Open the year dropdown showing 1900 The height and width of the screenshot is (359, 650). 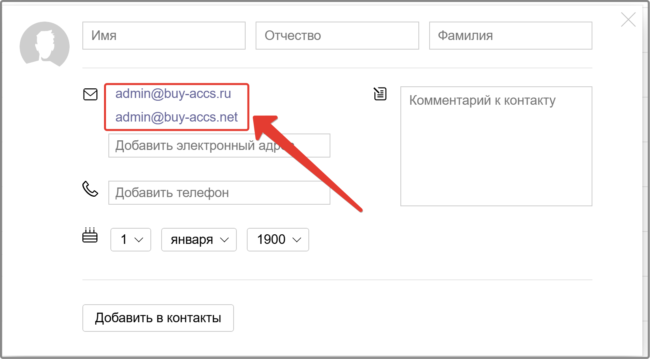[x=278, y=239]
